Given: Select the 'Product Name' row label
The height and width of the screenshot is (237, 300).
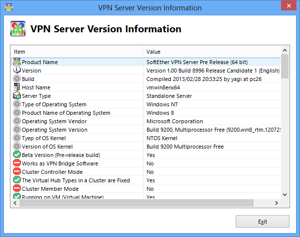Looking at the screenshot, I should tap(40, 62).
